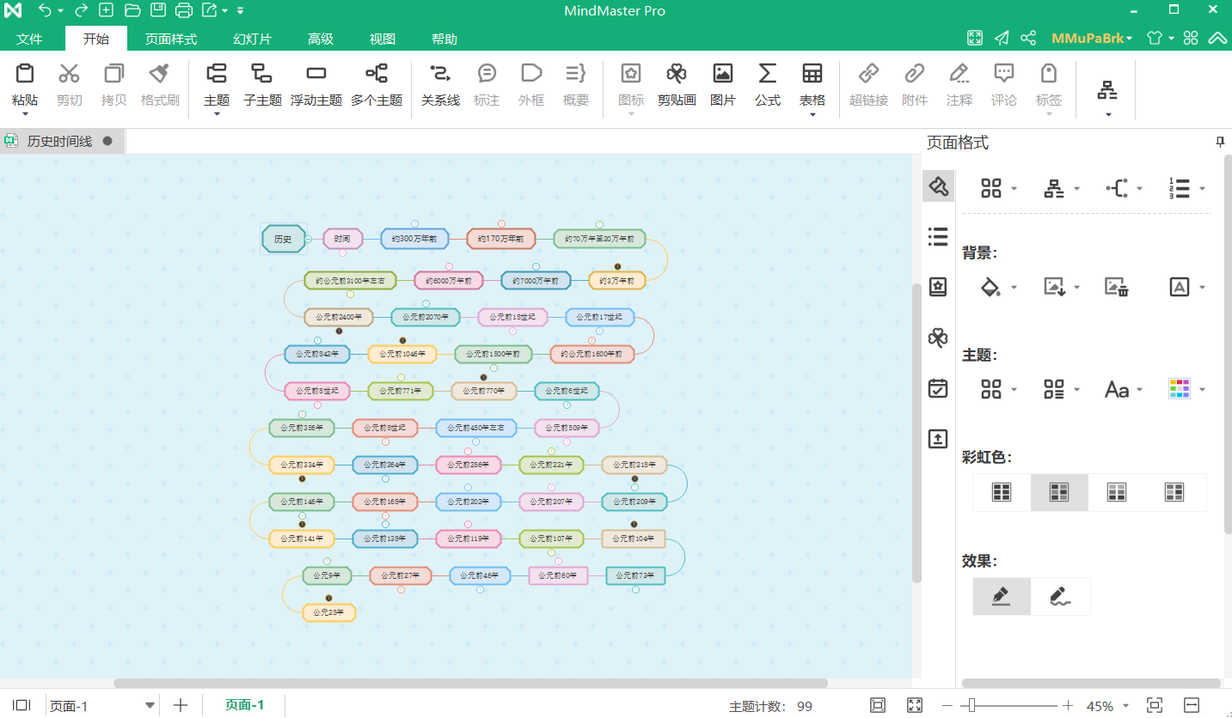Open the 幻灯片 ribbon tab
This screenshot has width=1232, height=718.
tap(252, 40)
